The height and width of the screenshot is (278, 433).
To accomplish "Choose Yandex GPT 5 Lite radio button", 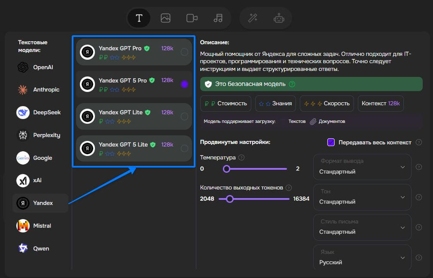I will tap(184, 149).
